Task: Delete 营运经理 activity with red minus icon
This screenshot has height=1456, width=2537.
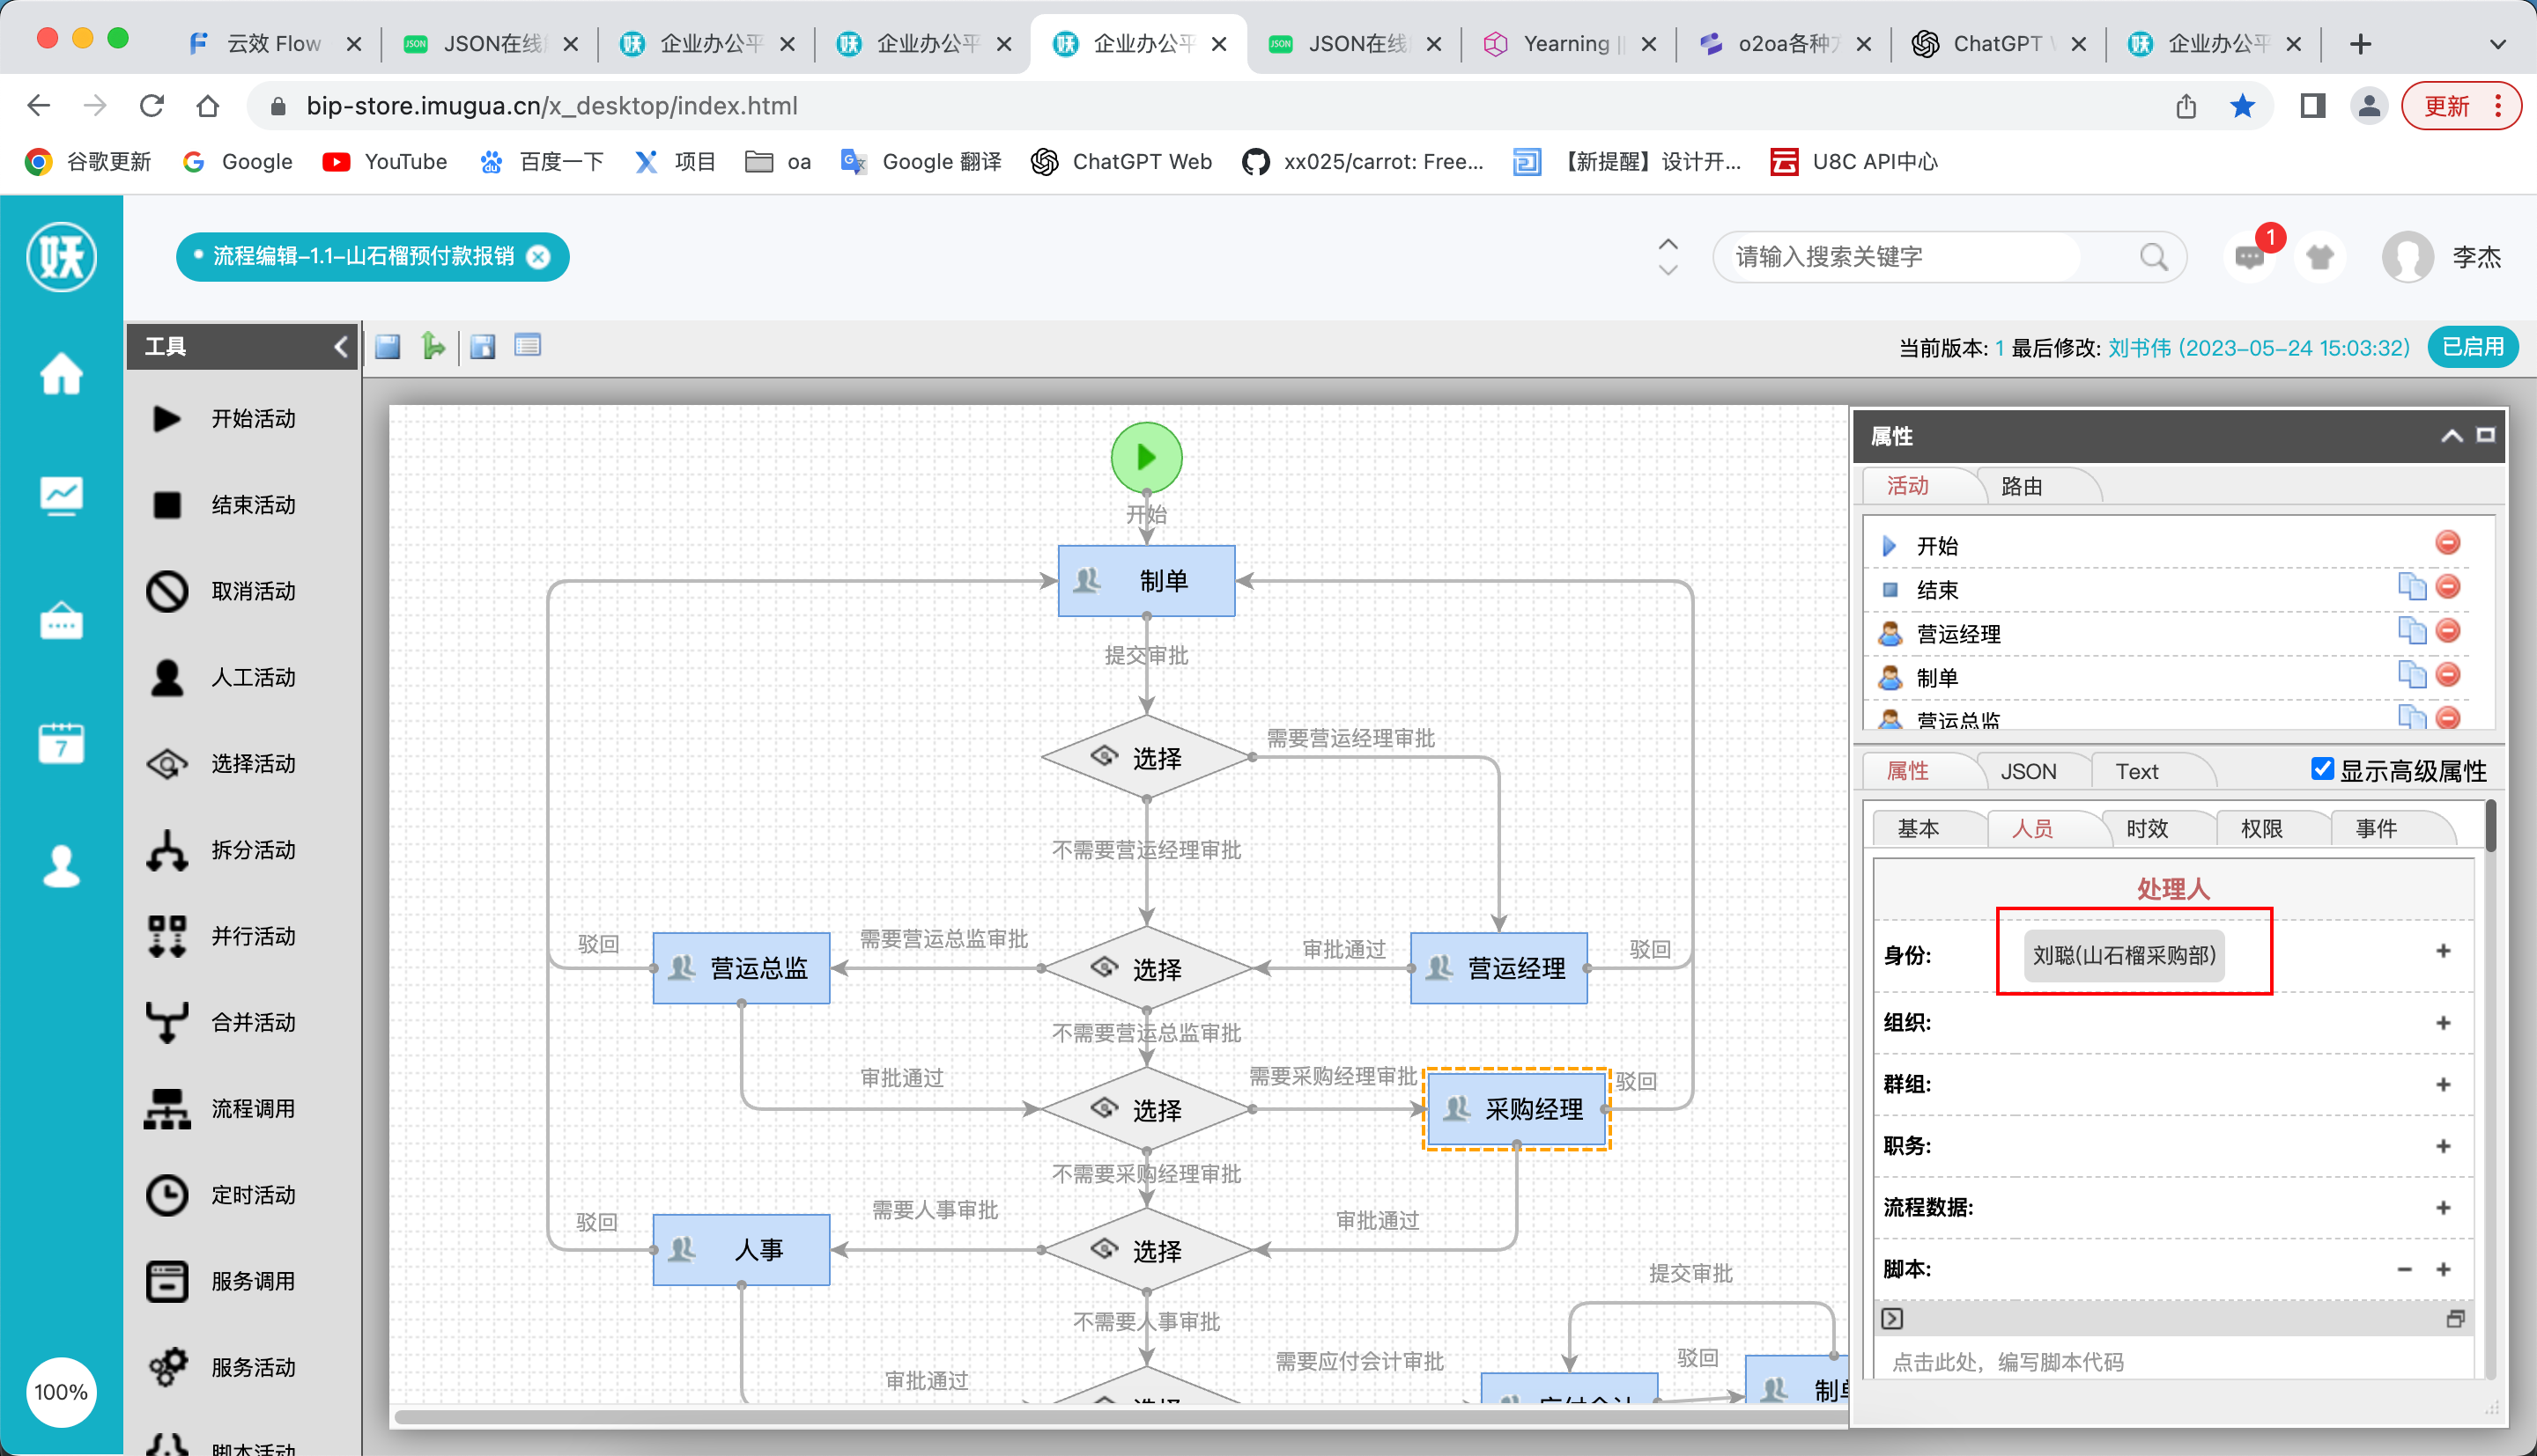Action: (x=2448, y=631)
